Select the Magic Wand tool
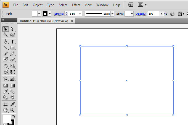Image resolution: width=188 pixels, height=125 pixels. coord(6,35)
